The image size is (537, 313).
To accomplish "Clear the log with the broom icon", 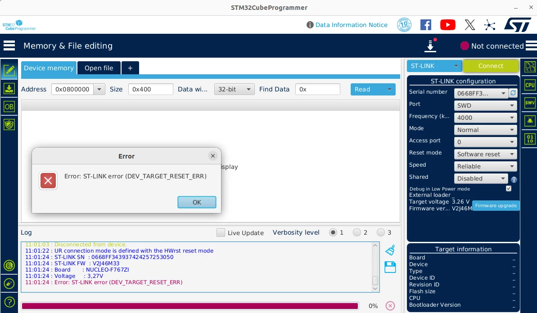I will pyautogui.click(x=390, y=250).
